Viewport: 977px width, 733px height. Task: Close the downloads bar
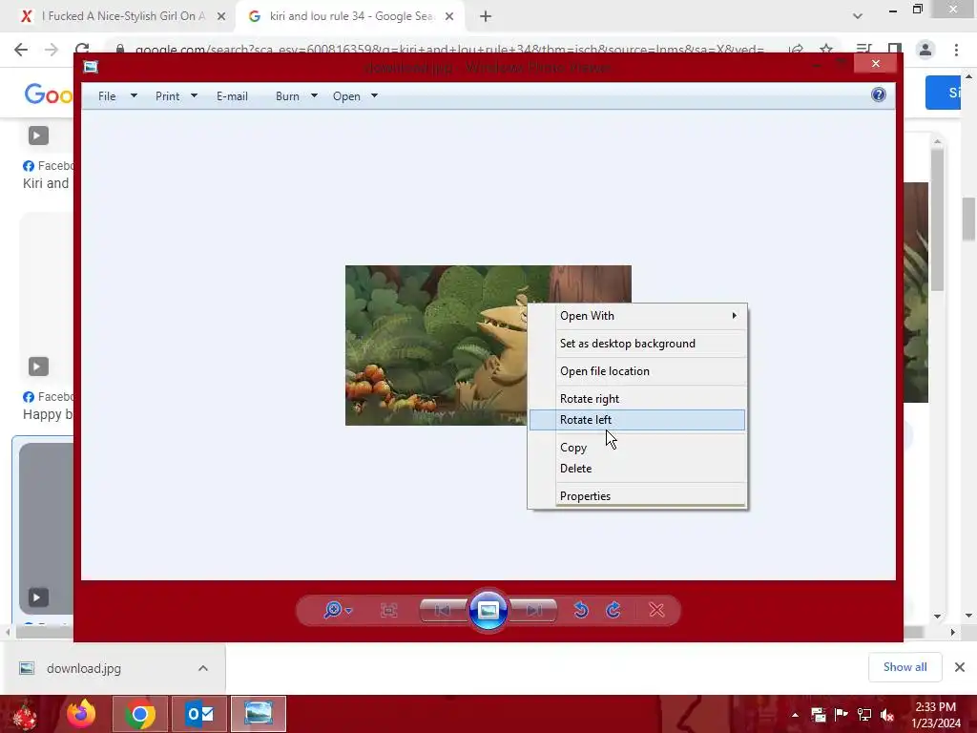pos(960,667)
